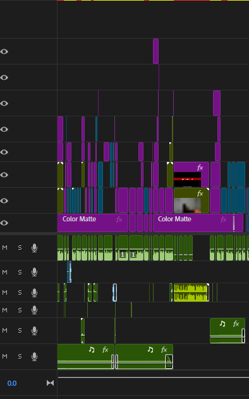Solo the bottom audio track with two music clips

[x=20, y=356]
